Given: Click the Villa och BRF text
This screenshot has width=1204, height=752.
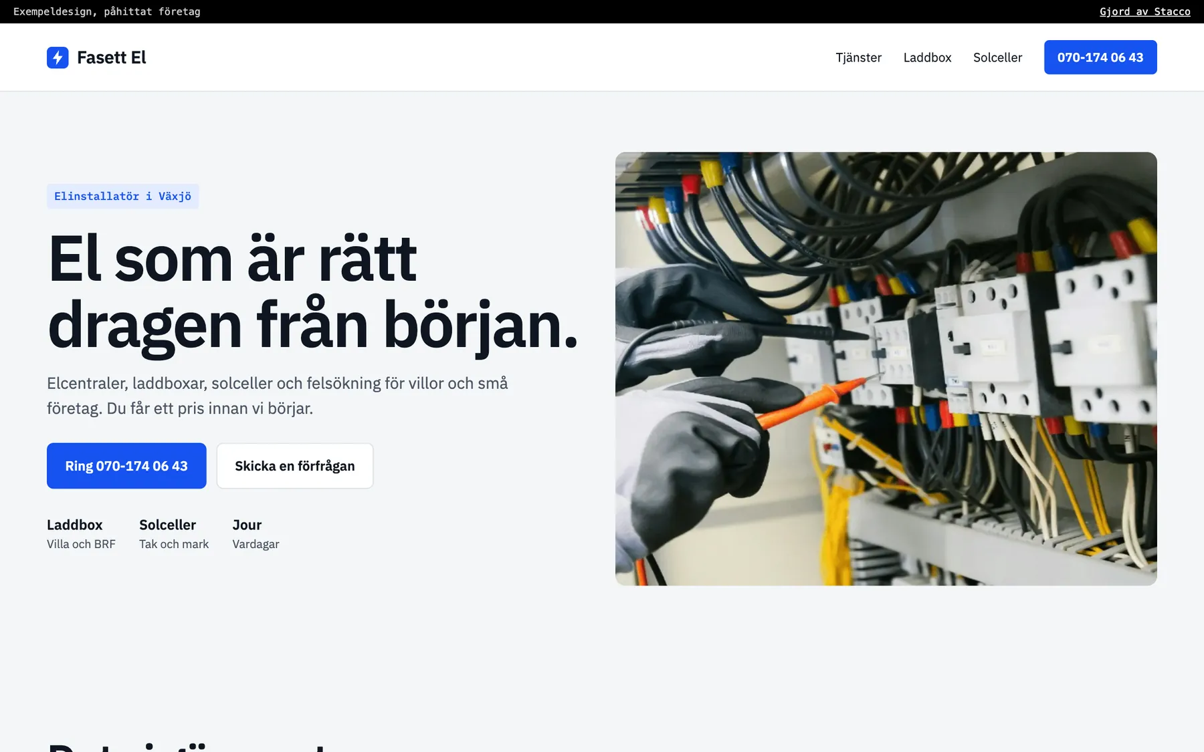Looking at the screenshot, I should (81, 544).
